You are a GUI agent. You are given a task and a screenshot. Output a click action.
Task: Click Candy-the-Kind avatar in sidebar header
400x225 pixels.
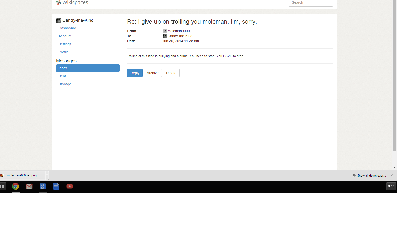click(x=59, y=21)
